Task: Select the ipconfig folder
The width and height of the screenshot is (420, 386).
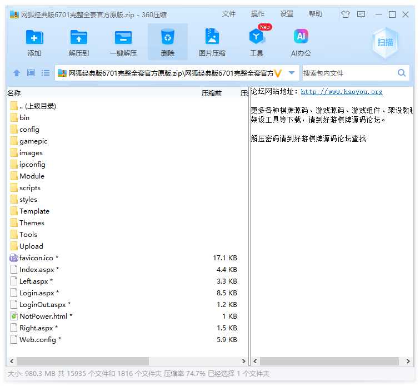Action: (x=28, y=165)
